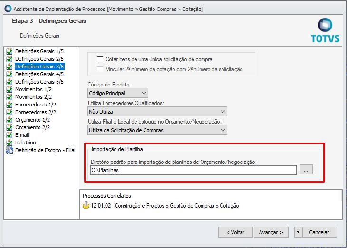Click the Código do Produto label
The width and height of the screenshot is (347, 248).
(109, 85)
